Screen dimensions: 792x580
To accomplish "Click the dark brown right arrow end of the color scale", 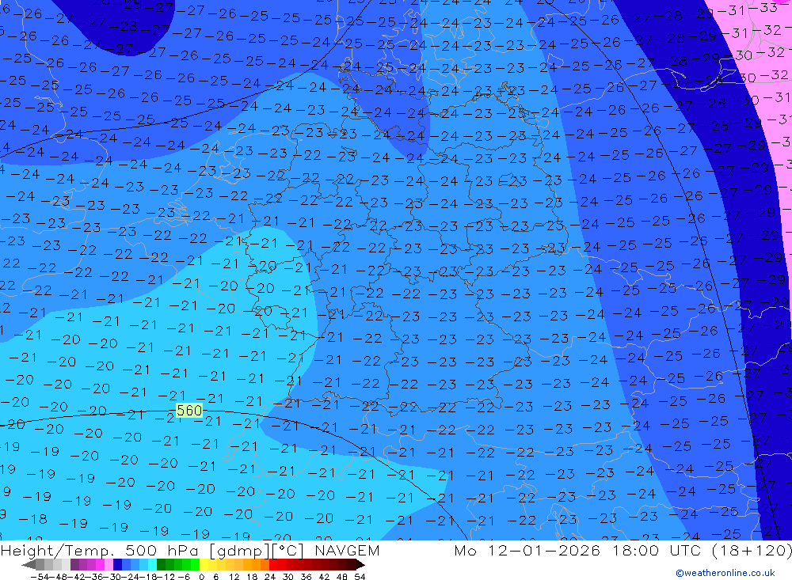I will pyautogui.click(x=360, y=564).
